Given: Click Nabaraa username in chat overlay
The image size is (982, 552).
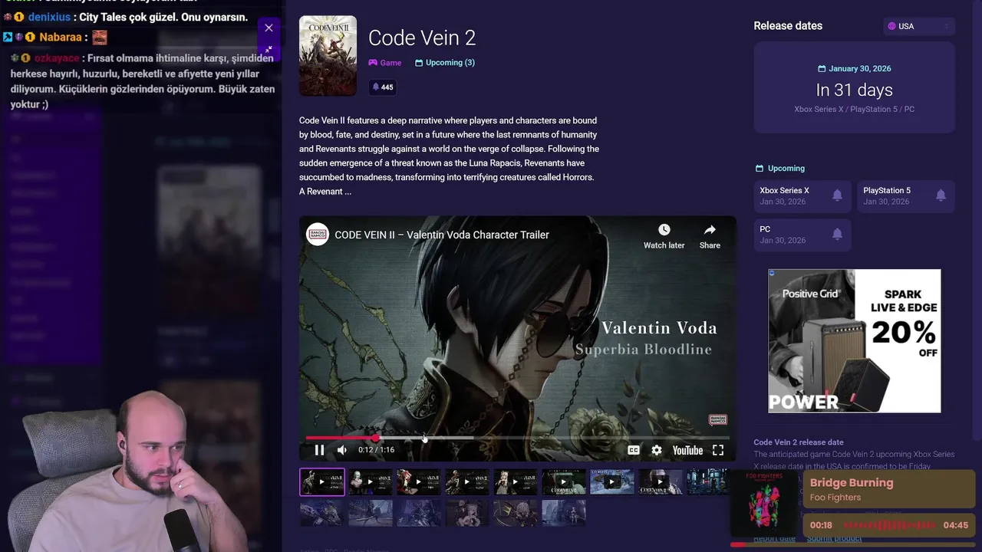Looking at the screenshot, I should coord(60,37).
